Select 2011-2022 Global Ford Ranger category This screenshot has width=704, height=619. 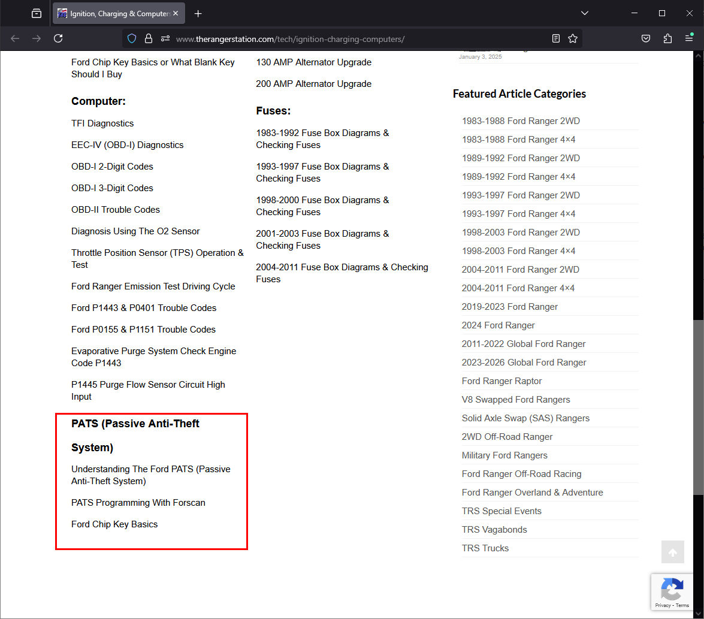pos(524,344)
